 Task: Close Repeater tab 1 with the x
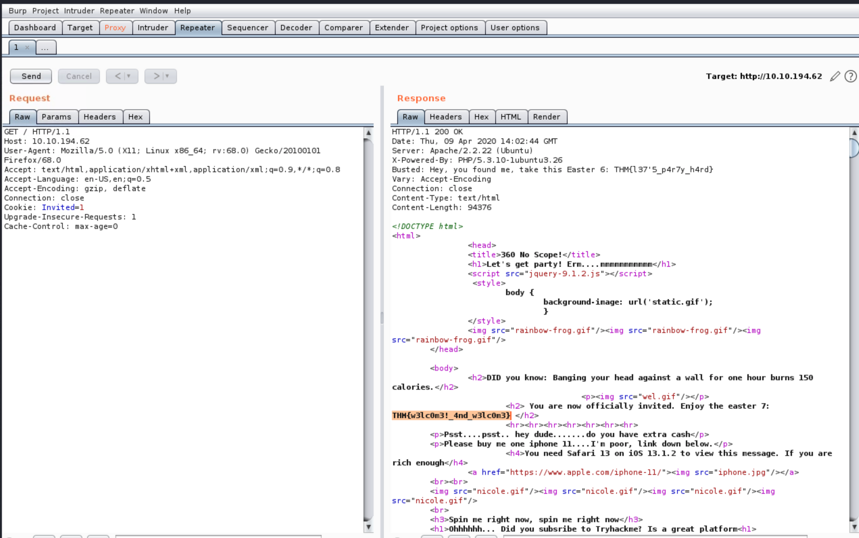(27, 47)
